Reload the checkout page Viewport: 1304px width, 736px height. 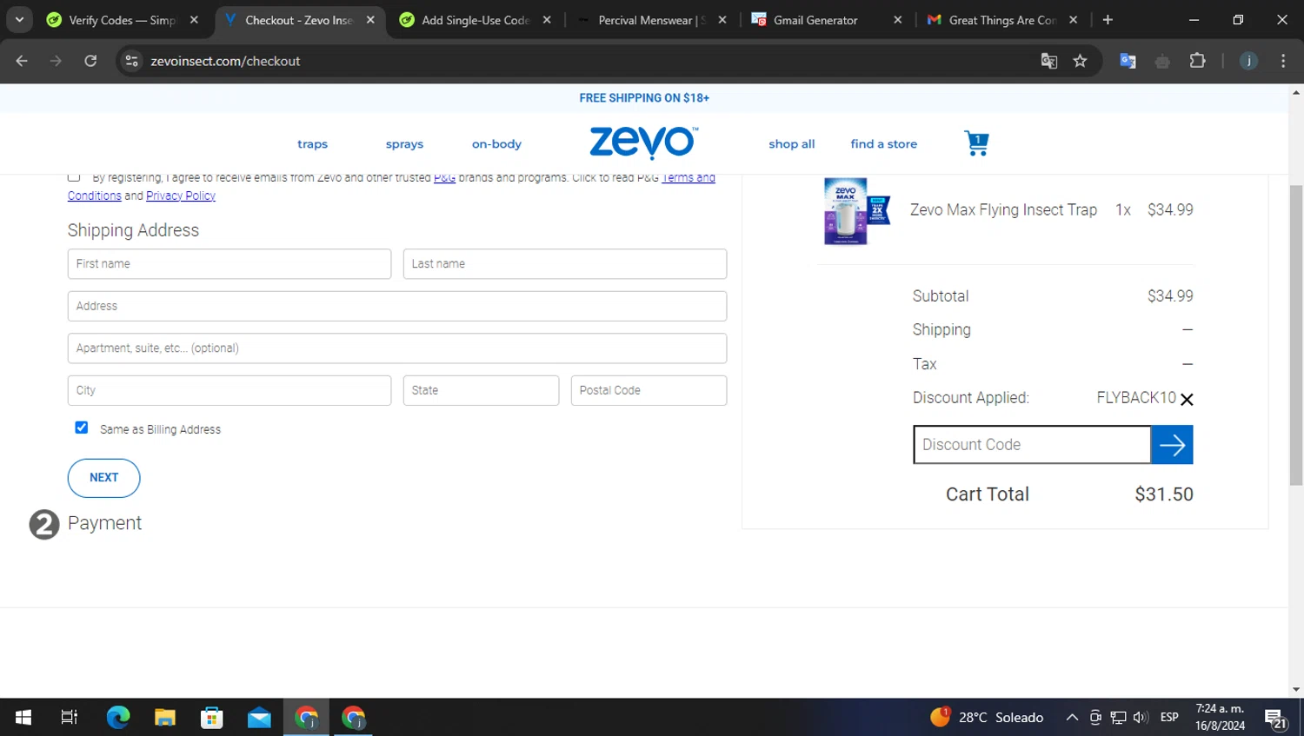90,61
